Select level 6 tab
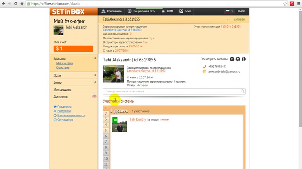The image size is (302, 169). [x=106, y=136]
